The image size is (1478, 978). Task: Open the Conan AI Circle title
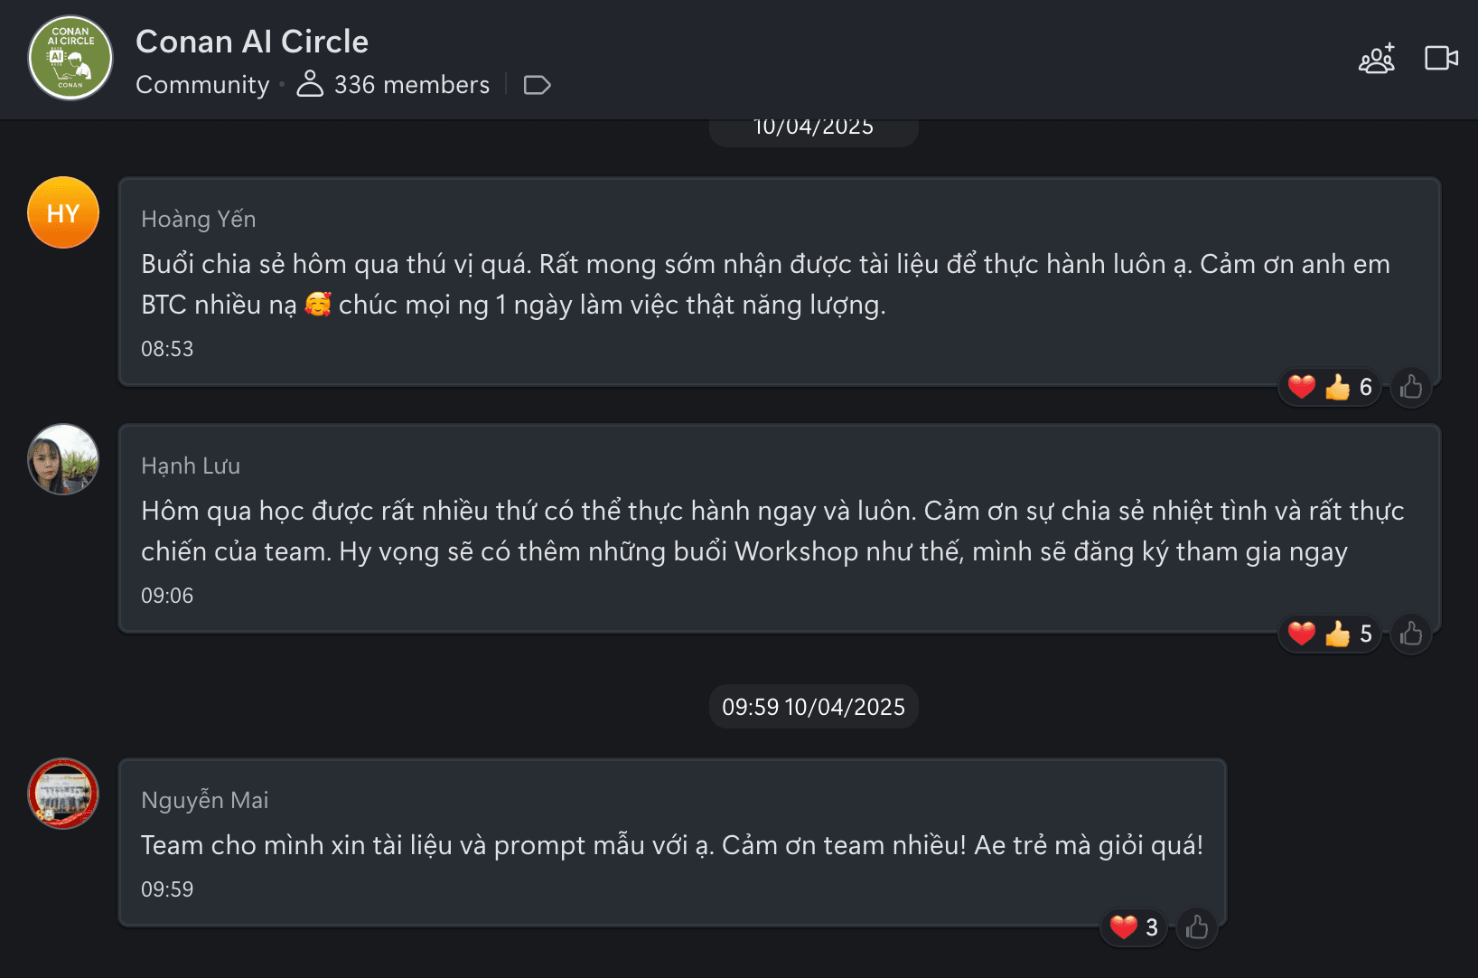coord(252,42)
